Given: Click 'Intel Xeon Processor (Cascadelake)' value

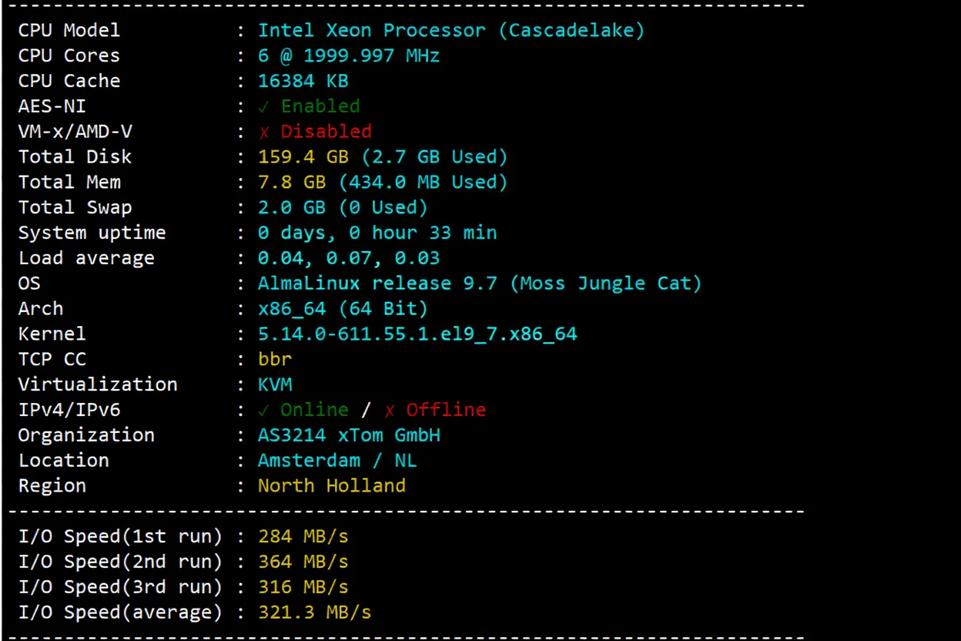Looking at the screenshot, I should pos(451,31).
